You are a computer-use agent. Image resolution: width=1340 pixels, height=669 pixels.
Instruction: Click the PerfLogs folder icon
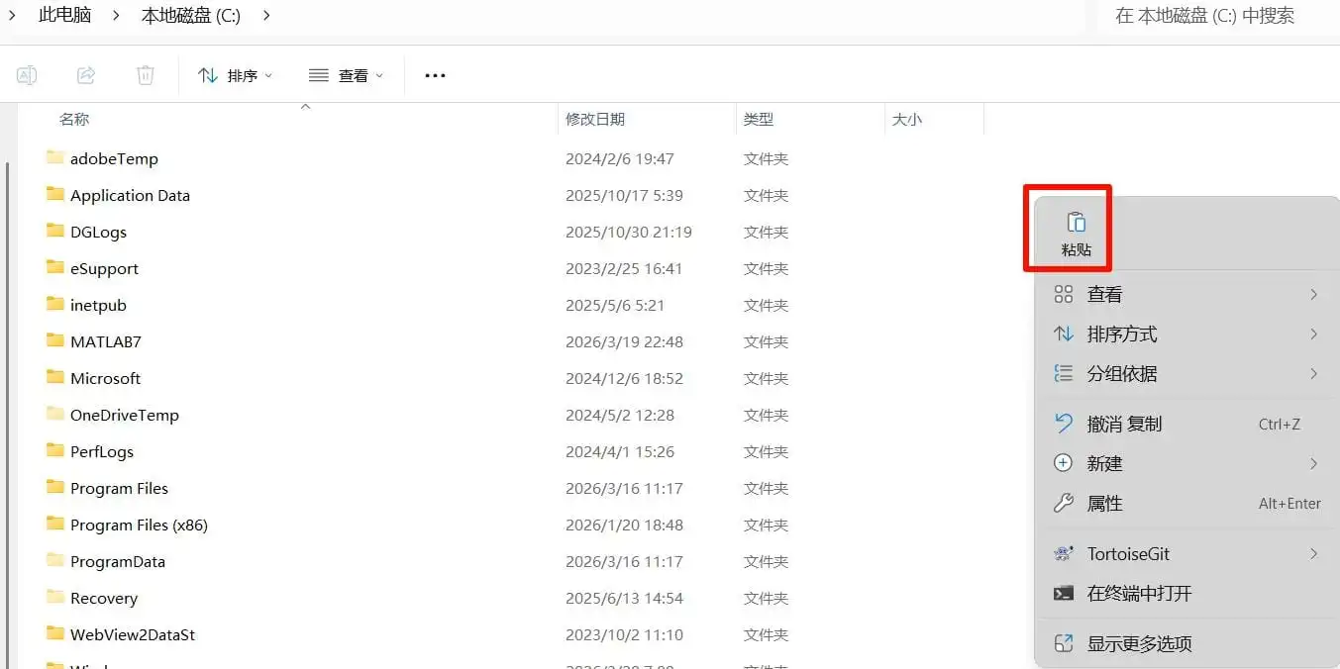(x=55, y=450)
